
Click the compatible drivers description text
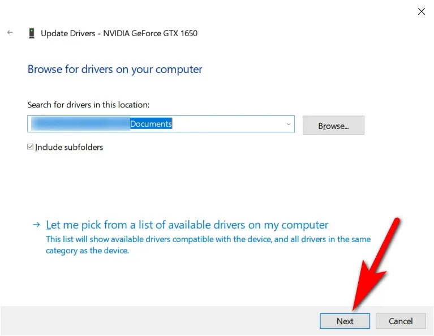coord(208,244)
